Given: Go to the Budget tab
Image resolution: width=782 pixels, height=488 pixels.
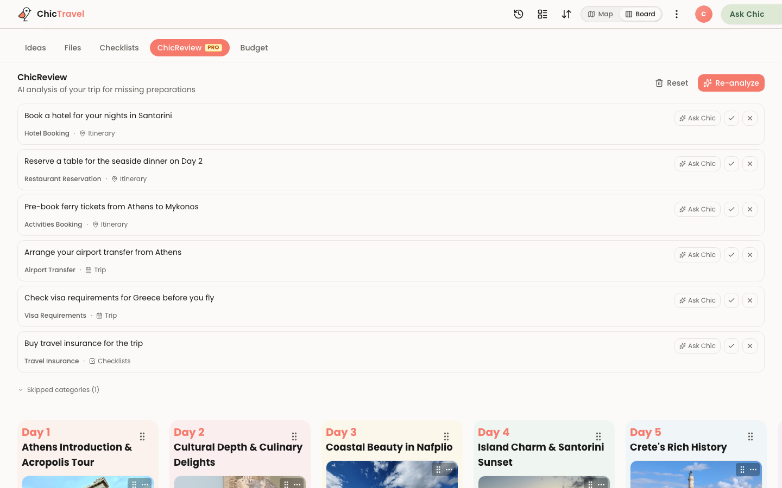Looking at the screenshot, I should (254, 48).
